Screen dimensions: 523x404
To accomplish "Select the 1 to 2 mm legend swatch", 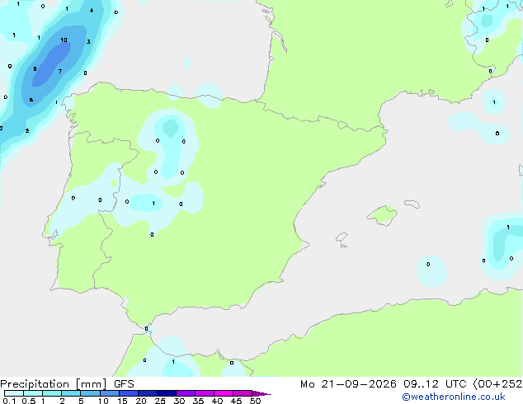I will coord(52,393).
